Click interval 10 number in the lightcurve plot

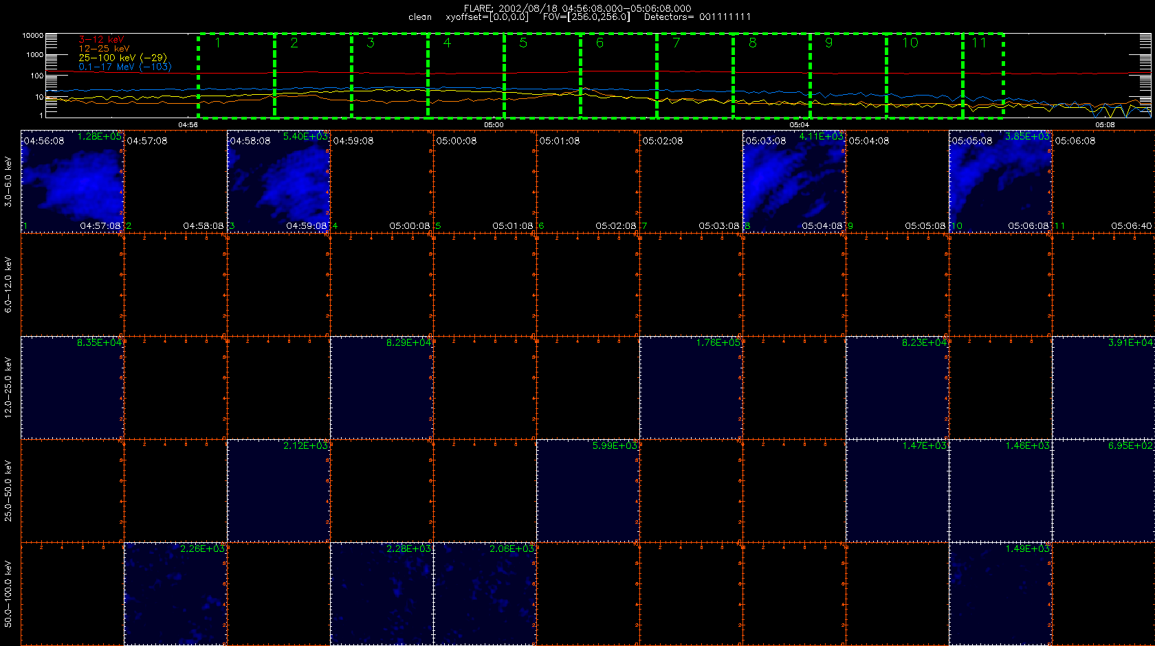pyautogui.click(x=910, y=43)
